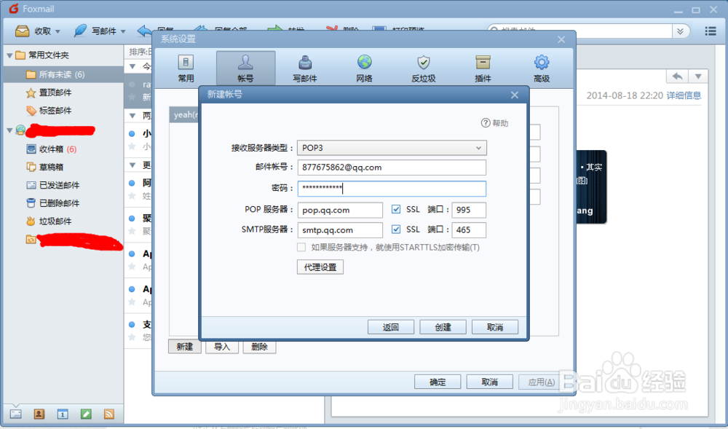The width and height of the screenshot is (728, 429).
Task: Toggle SSL checkbox for SMTP server
Action: (x=396, y=229)
